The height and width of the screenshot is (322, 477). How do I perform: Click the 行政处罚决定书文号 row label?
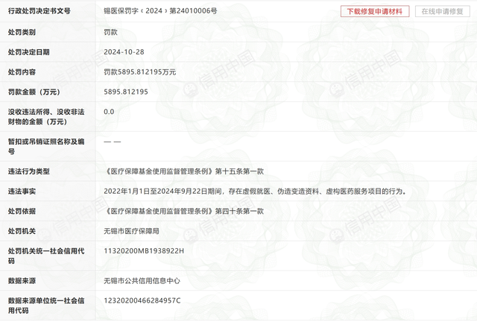(40, 11)
